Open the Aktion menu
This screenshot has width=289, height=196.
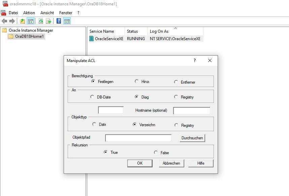point(29,12)
